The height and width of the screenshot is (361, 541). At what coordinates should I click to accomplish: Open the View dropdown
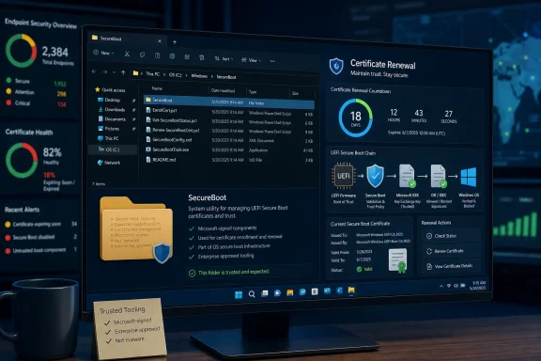click(x=251, y=60)
